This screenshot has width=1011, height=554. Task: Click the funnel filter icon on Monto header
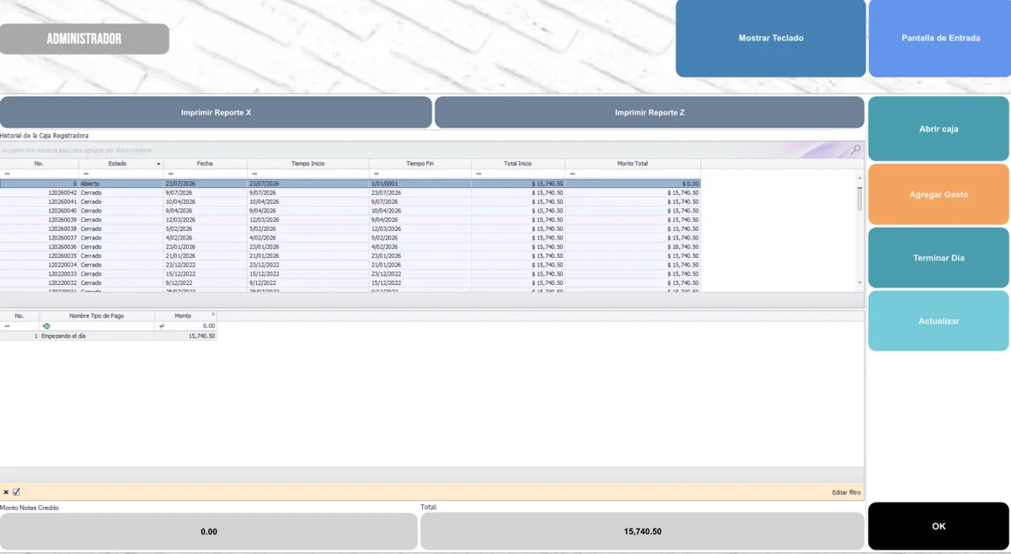(x=212, y=315)
